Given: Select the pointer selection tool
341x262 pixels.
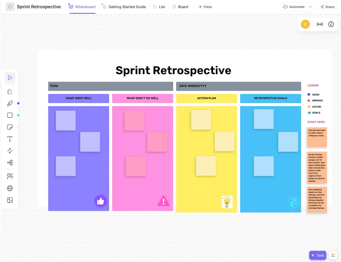Looking at the screenshot, I should point(10,78).
